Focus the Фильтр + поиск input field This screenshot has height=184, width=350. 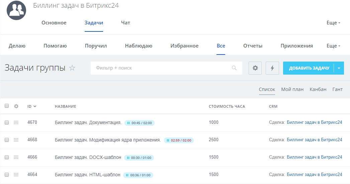pos(161,68)
